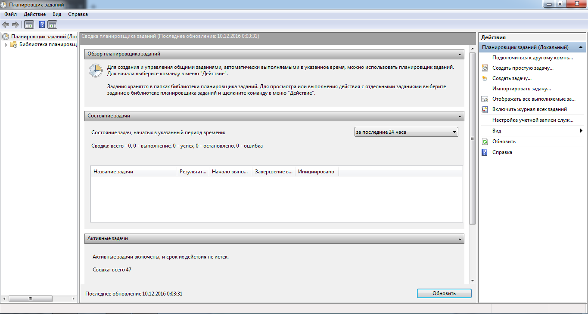
Task: Open the Файл menu
Action: click(x=11, y=14)
